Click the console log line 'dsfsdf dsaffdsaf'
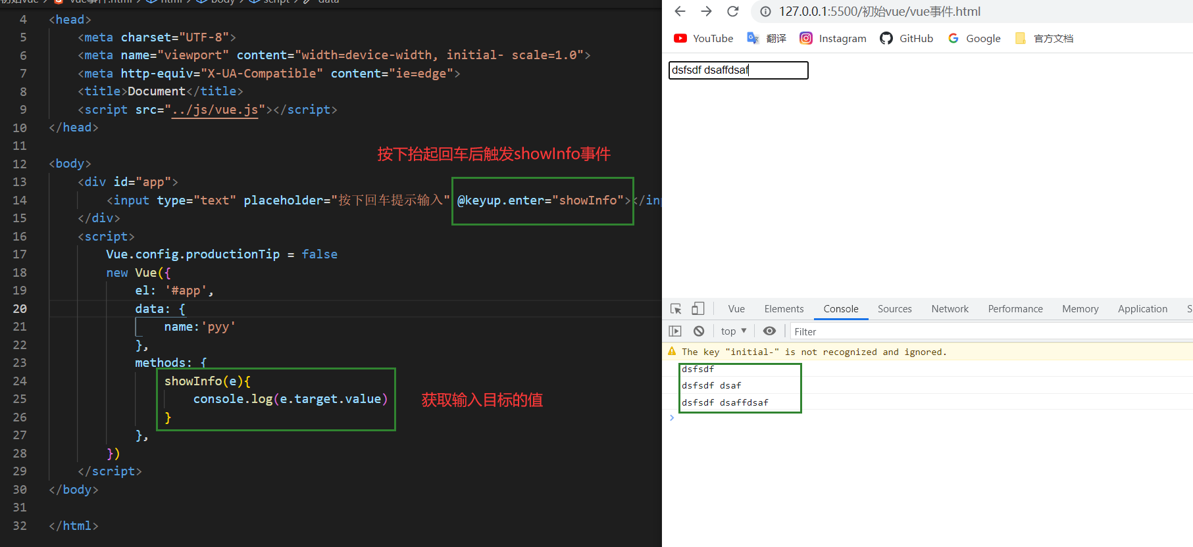The height and width of the screenshot is (547, 1193). point(725,402)
